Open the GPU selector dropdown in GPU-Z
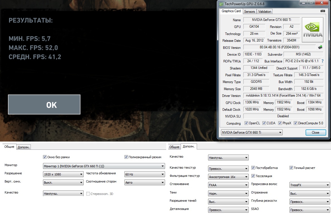 [252, 132]
